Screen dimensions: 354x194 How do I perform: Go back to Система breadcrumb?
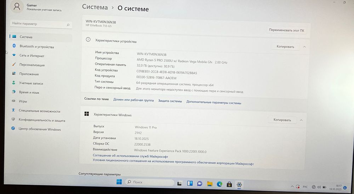click(95, 7)
